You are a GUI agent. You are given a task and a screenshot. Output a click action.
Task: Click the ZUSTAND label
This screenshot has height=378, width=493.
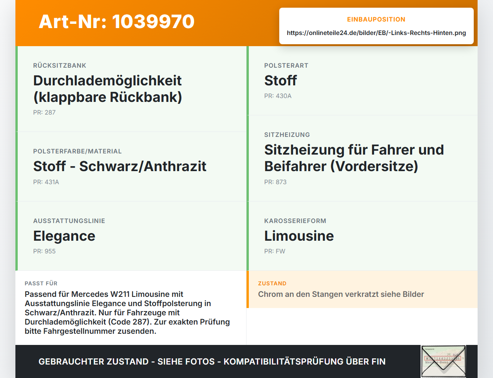pos(272,283)
